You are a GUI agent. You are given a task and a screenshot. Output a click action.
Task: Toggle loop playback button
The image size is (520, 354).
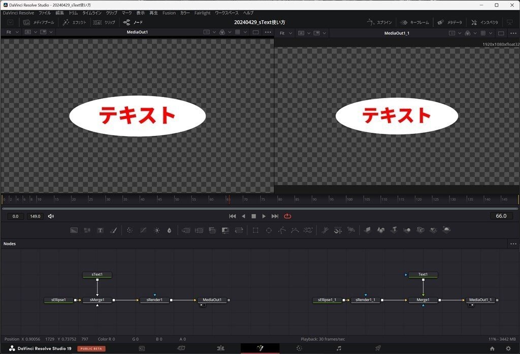[x=287, y=216]
